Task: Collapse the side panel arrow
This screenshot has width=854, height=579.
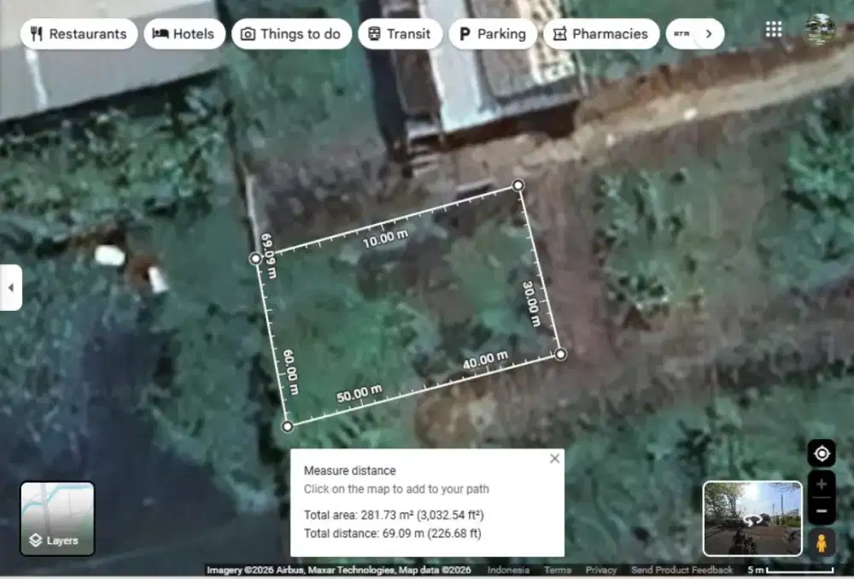Action: [x=11, y=288]
